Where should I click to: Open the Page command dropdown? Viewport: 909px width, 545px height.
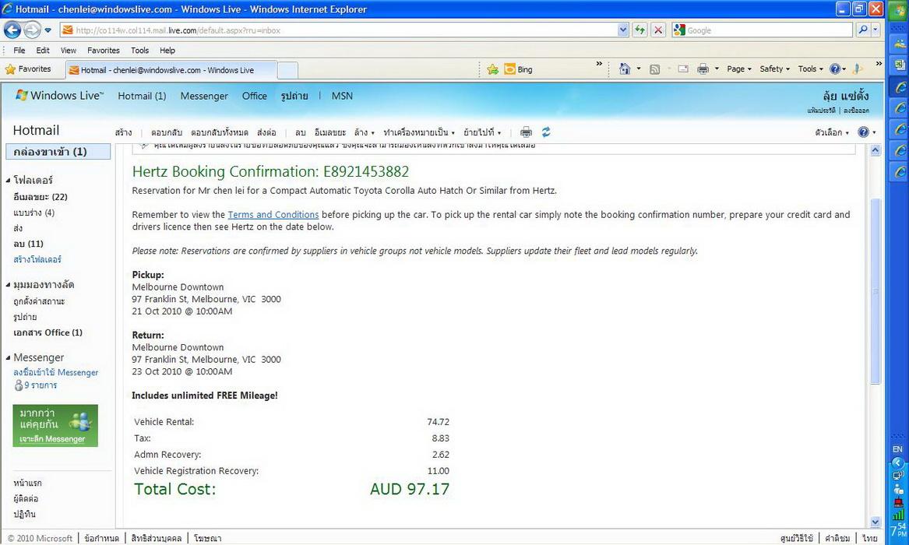739,69
